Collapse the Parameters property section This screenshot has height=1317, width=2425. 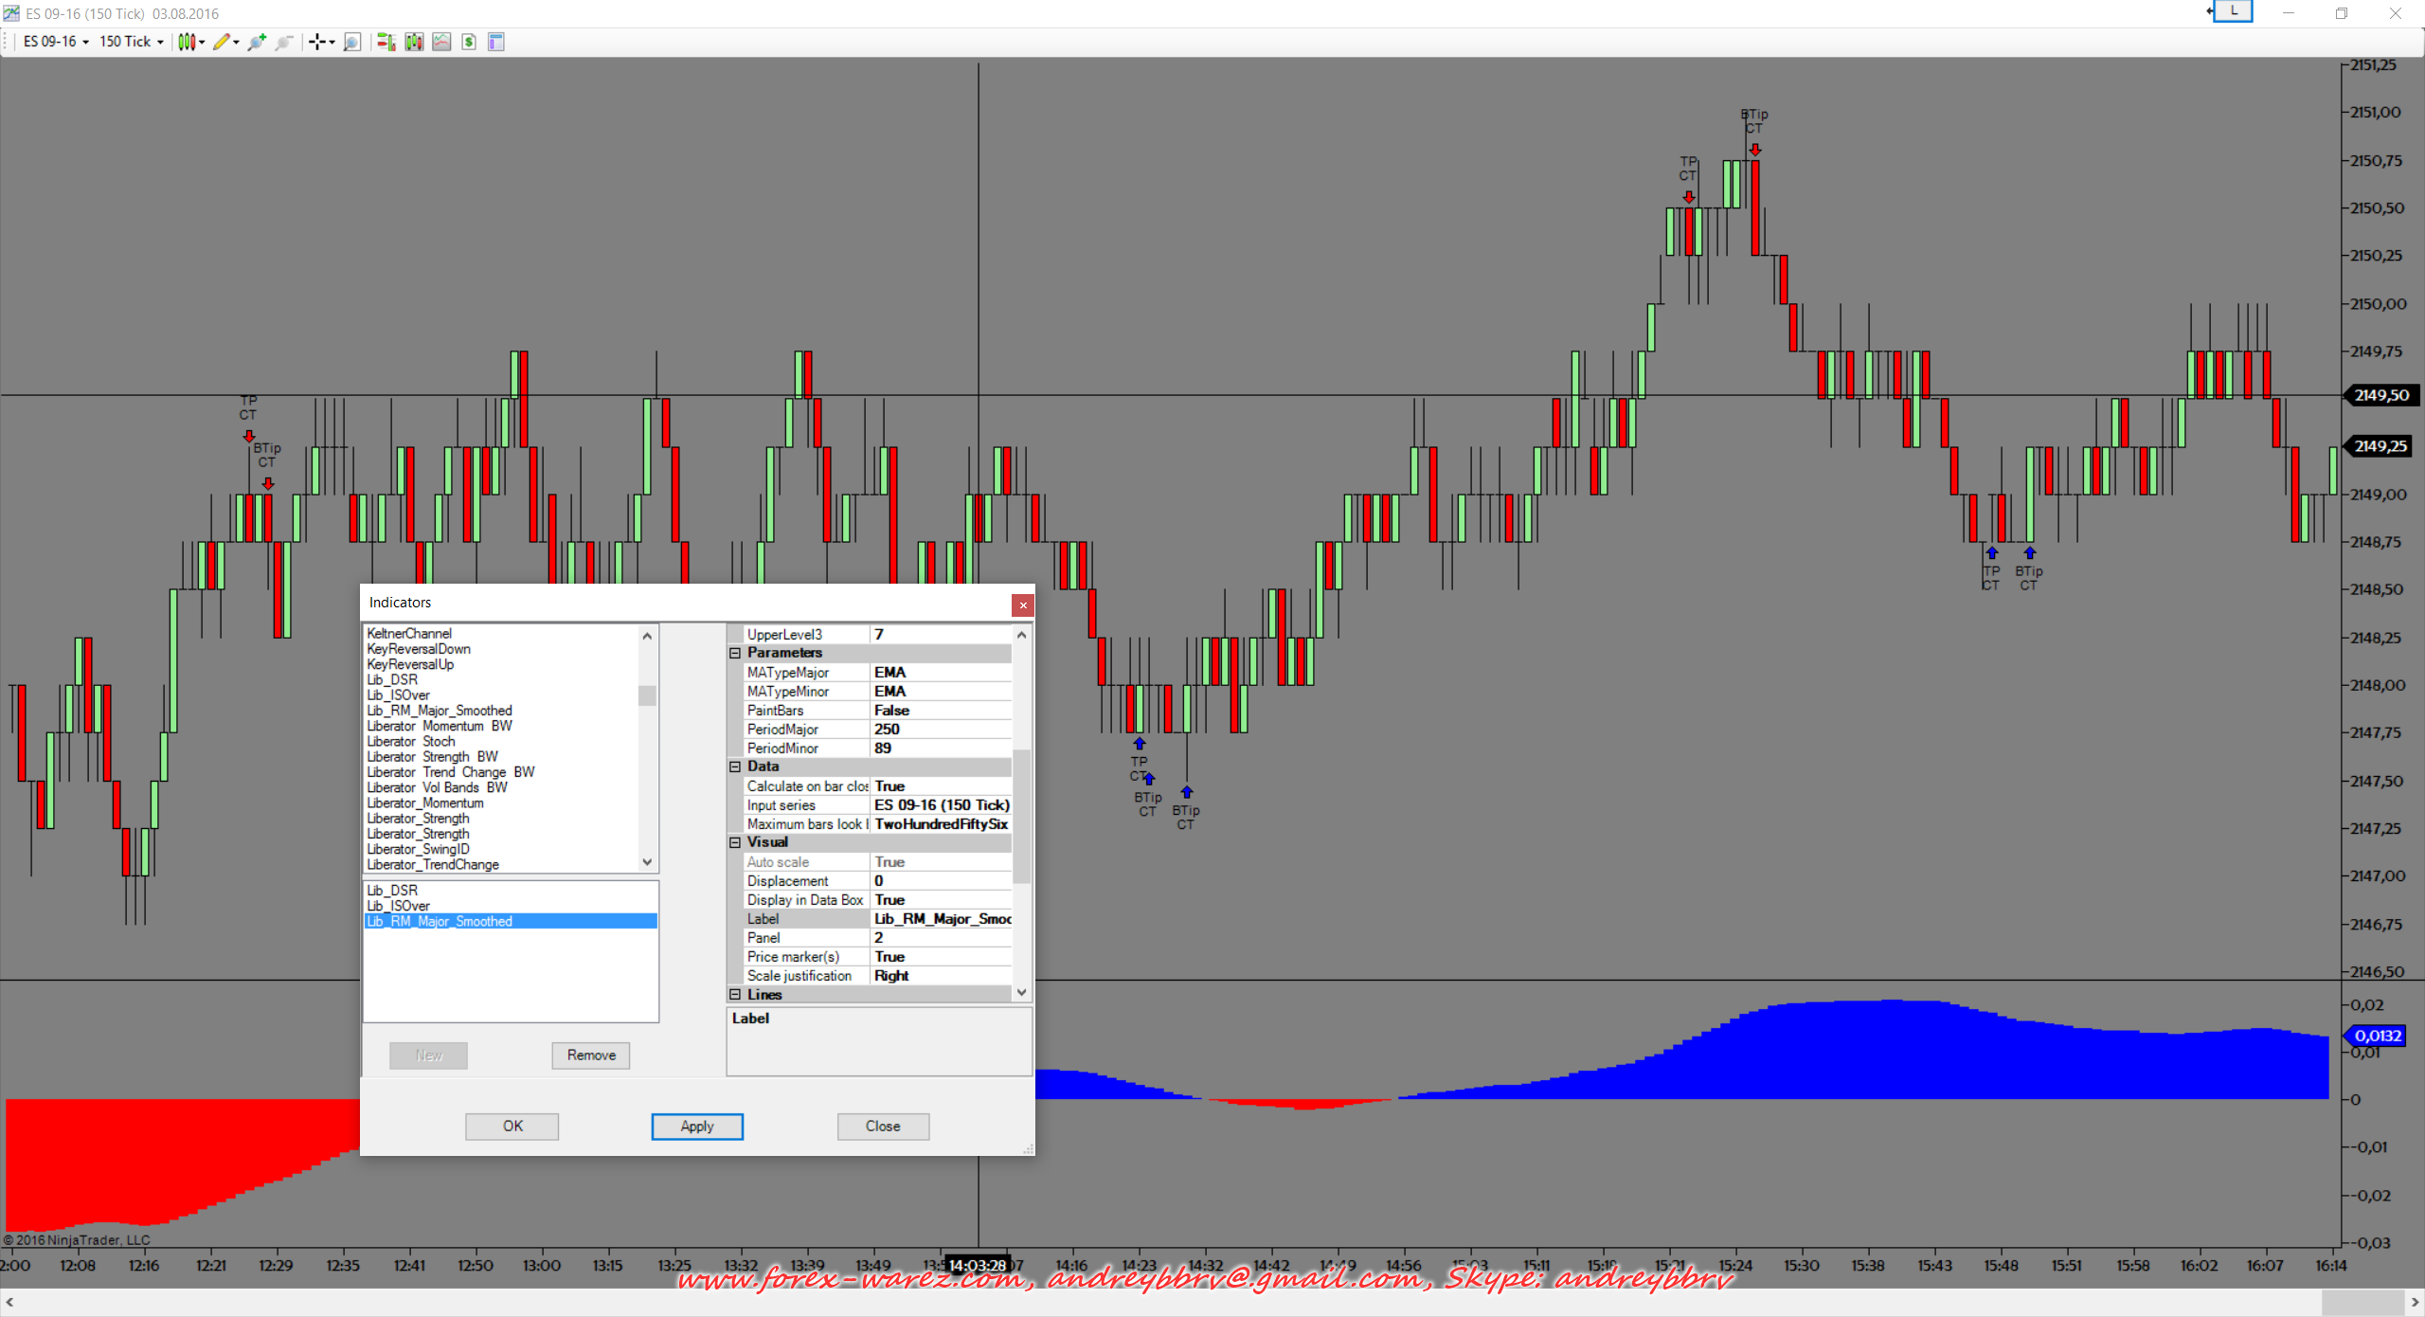735,653
